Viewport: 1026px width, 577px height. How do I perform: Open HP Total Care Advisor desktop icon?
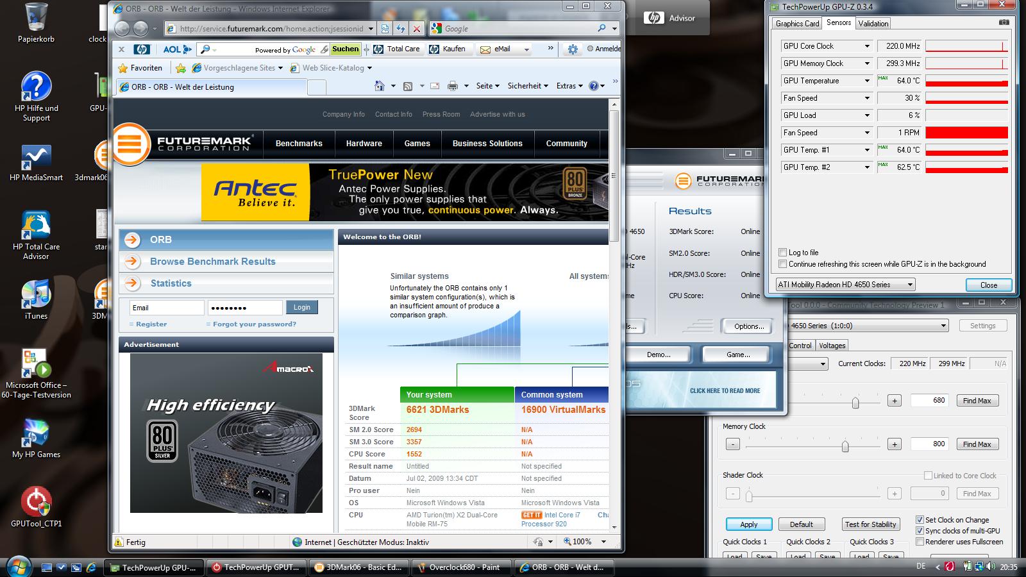click(x=36, y=236)
